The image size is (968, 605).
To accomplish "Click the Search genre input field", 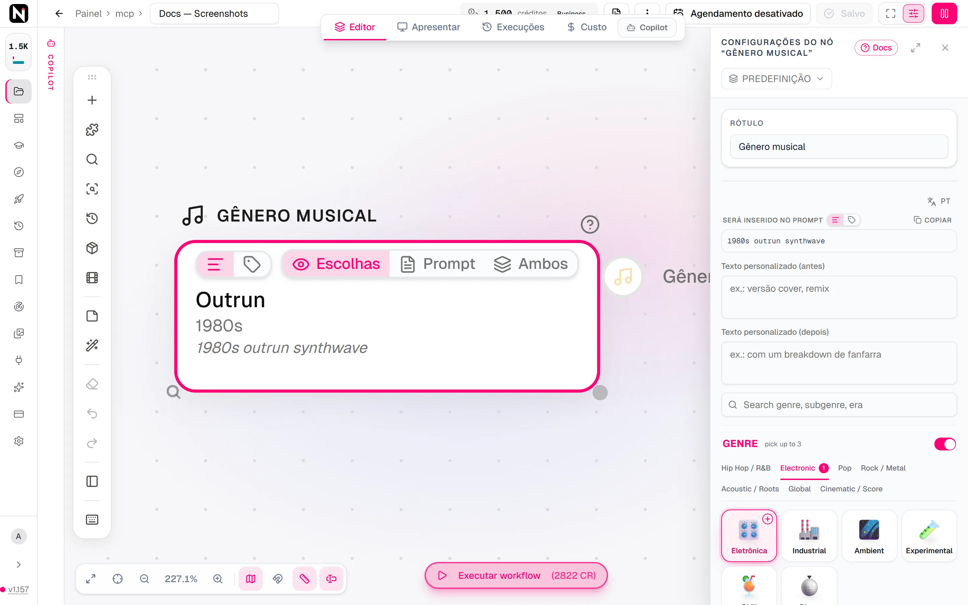I will click(x=839, y=405).
